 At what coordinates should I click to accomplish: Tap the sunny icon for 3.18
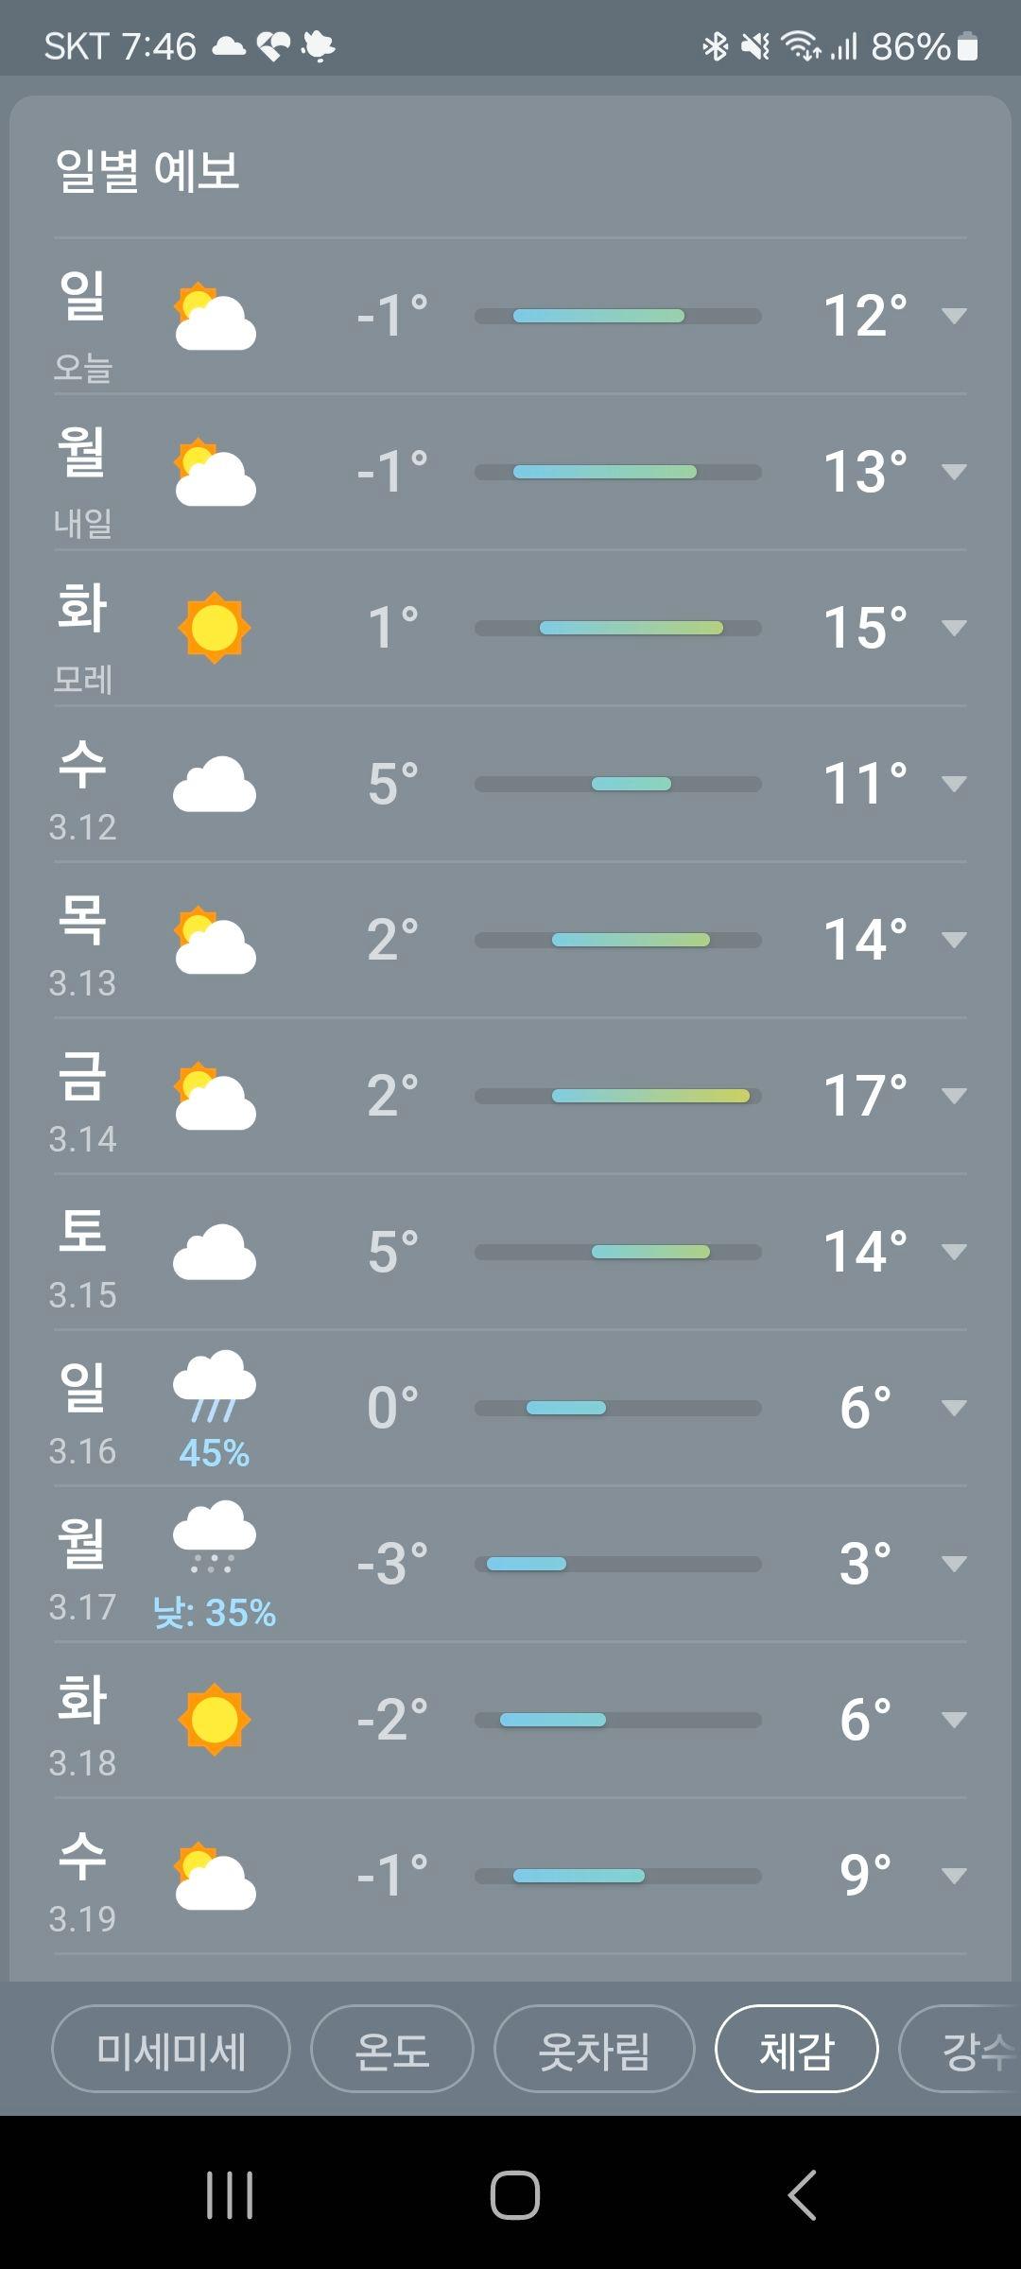pos(215,1719)
